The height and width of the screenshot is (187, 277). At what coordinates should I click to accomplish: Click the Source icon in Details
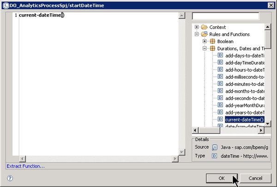215,147
